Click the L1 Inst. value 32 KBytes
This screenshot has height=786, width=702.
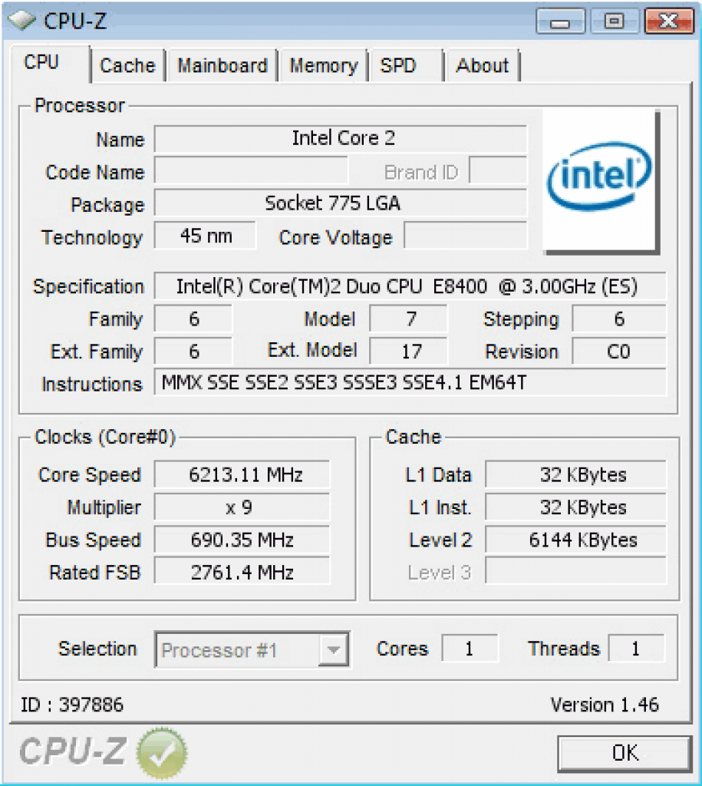tap(576, 507)
